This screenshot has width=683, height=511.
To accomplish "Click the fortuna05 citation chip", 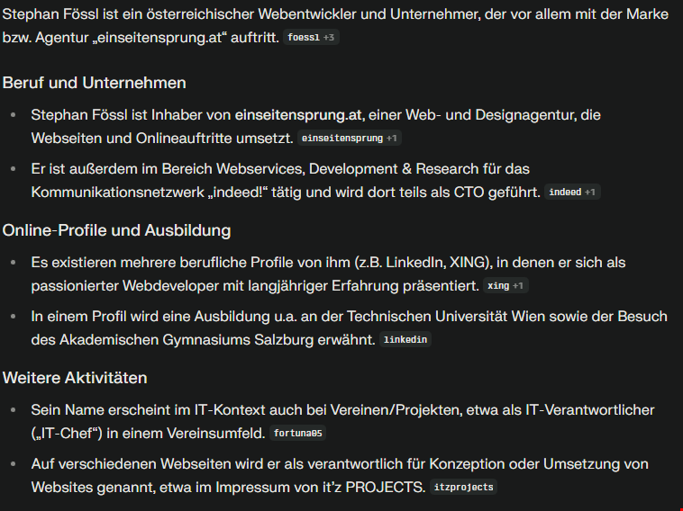I will [298, 434].
